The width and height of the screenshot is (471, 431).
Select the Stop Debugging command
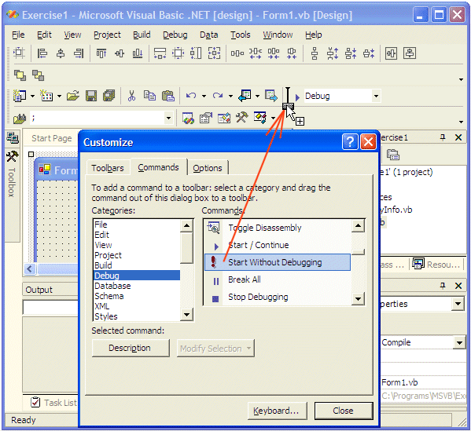pos(278,298)
